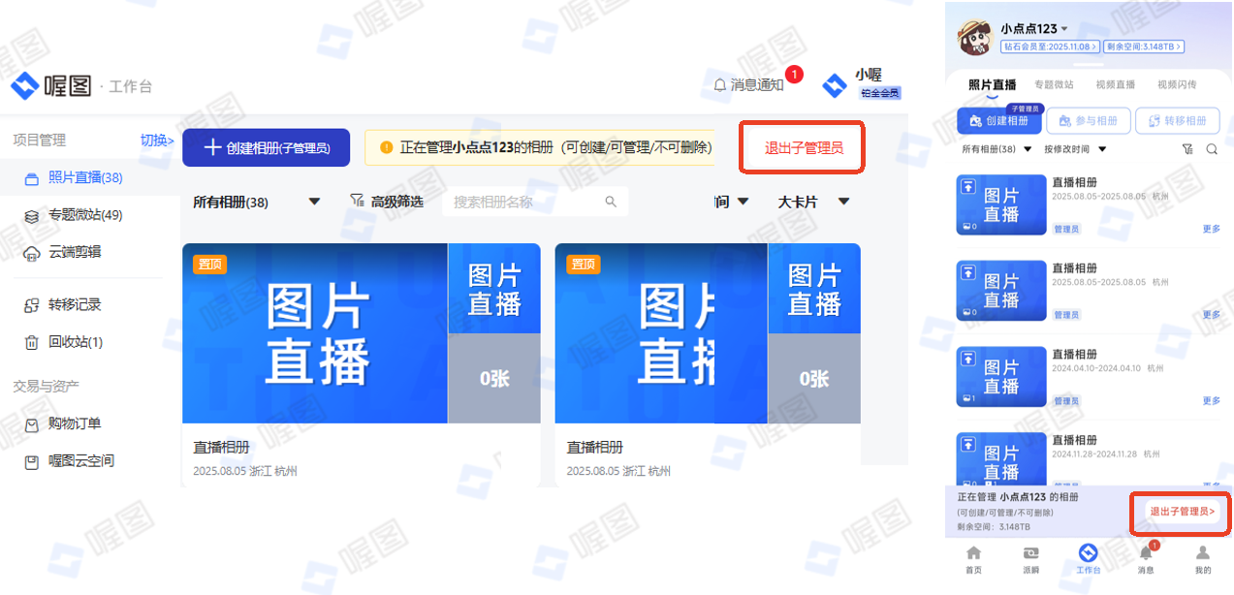Switch to the mobile 专题微站 tab
The height and width of the screenshot is (595, 1234).
click(1053, 84)
